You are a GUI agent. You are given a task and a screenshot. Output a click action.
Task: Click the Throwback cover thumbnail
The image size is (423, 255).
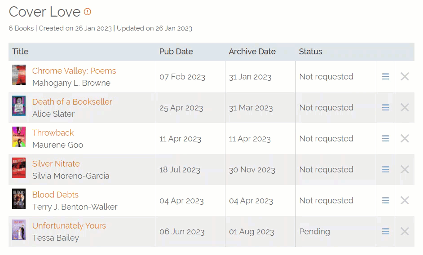click(19, 137)
